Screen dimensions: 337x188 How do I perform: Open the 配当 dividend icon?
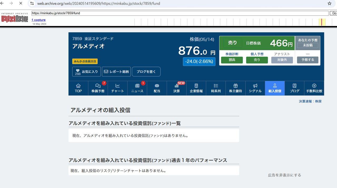157,88
